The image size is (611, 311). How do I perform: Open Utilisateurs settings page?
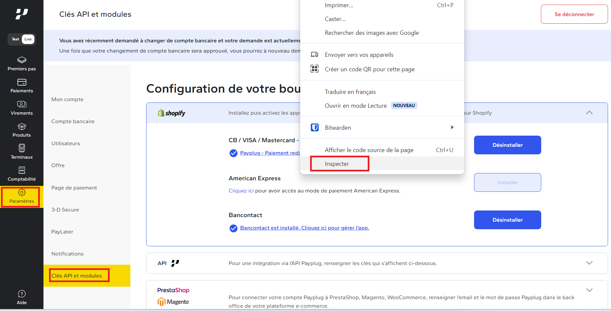pyautogui.click(x=66, y=144)
